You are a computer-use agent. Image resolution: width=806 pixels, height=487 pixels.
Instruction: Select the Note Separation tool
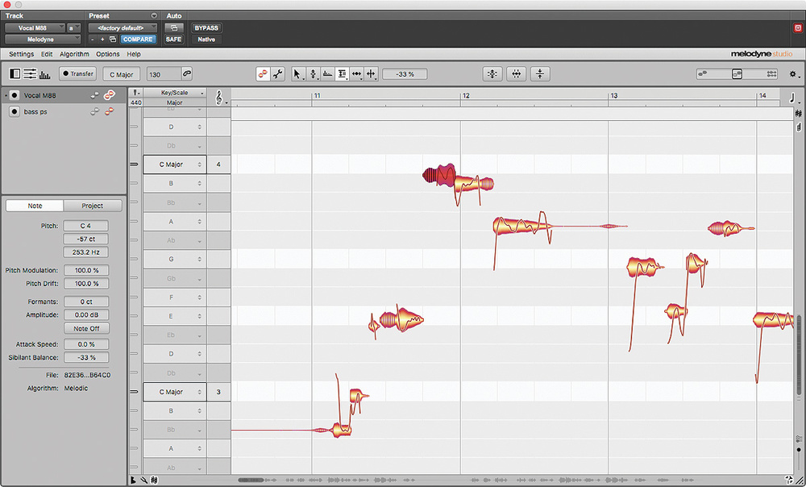(370, 73)
